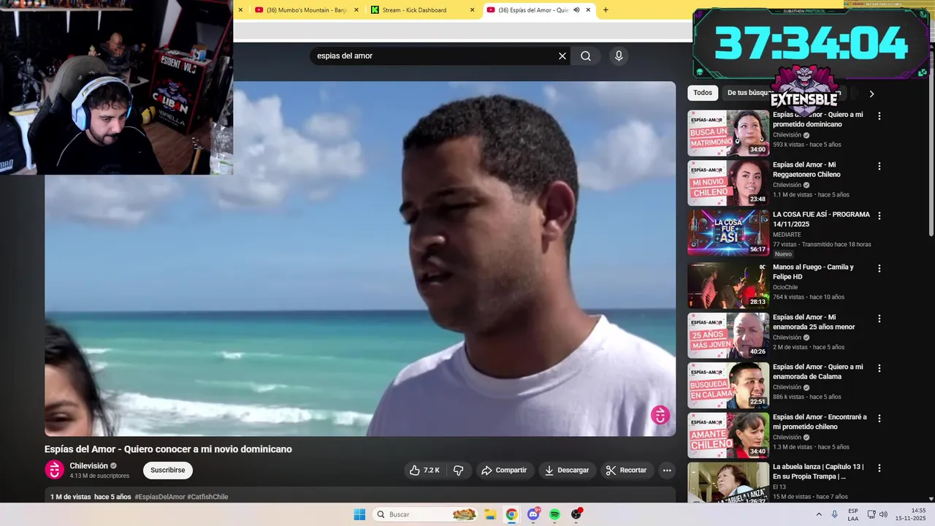
Task: Click the Windows taskbar Buscar search box
Action: click(x=427, y=514)
